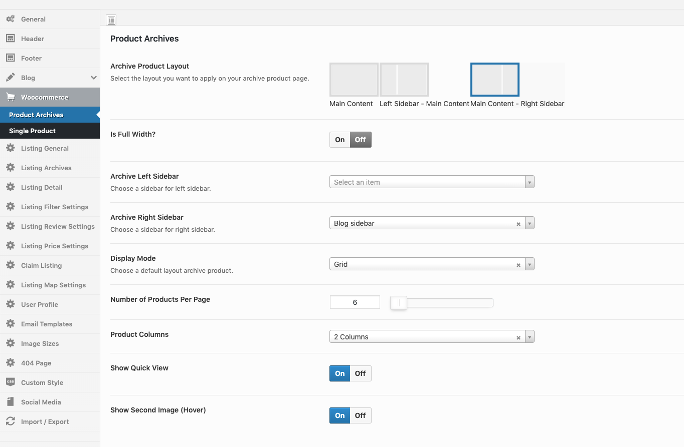
Task: Click the CSS icon beside Custom Style
Action: [10, 382]
